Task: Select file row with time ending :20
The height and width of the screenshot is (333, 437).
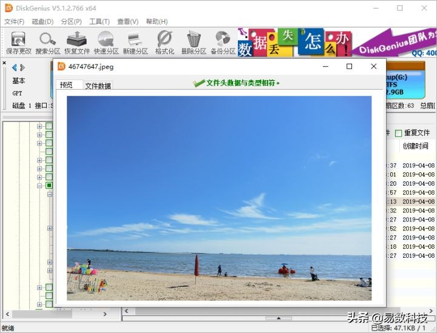Action: point(412,184)
